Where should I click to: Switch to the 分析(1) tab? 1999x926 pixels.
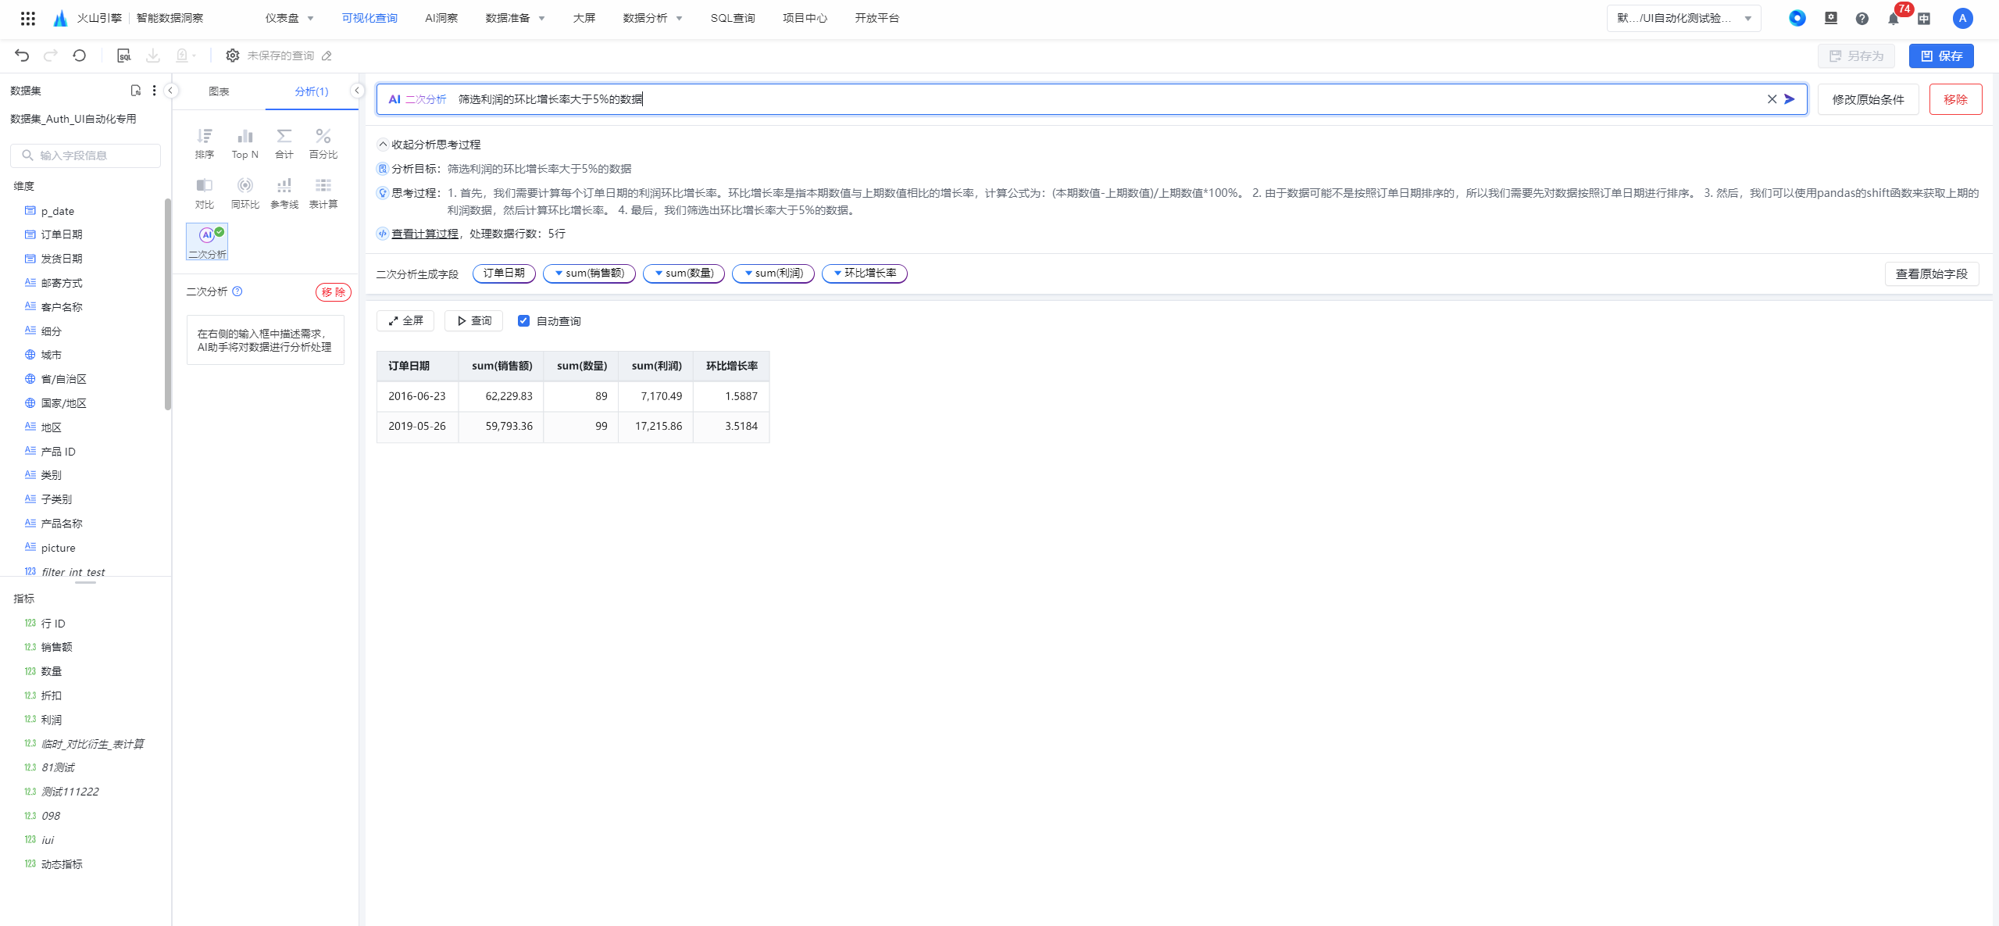pyautogui.click(x=312, y=91)
